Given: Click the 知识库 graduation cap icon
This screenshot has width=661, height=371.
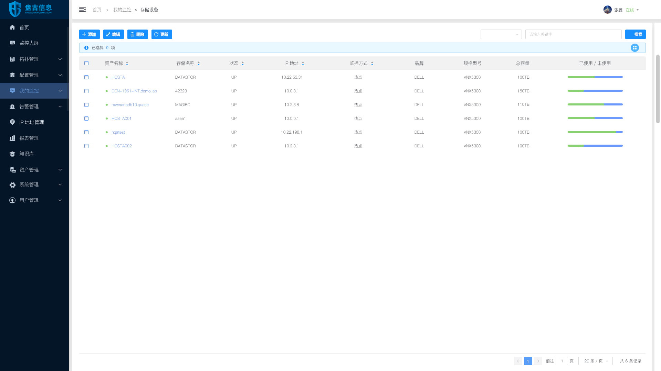Looking at the screenshot, I should tap(12, 154).
